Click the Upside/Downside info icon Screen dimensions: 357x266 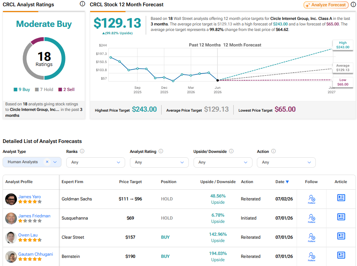[x=231, y=151]
